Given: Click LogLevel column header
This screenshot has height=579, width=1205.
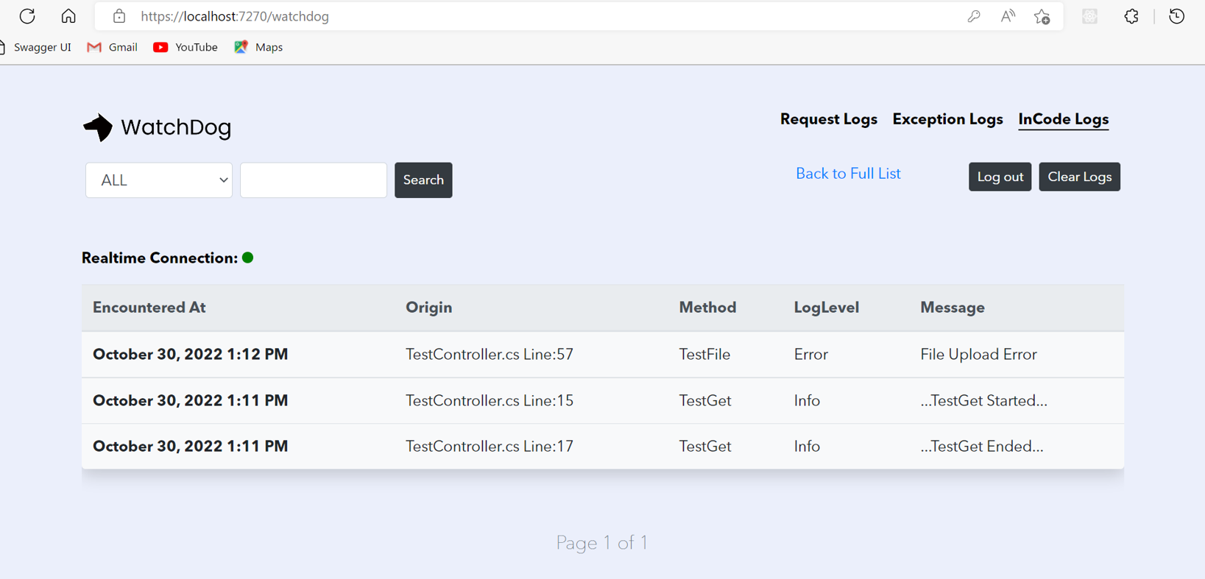Looking at the screenshot, I should coord(827,308).
